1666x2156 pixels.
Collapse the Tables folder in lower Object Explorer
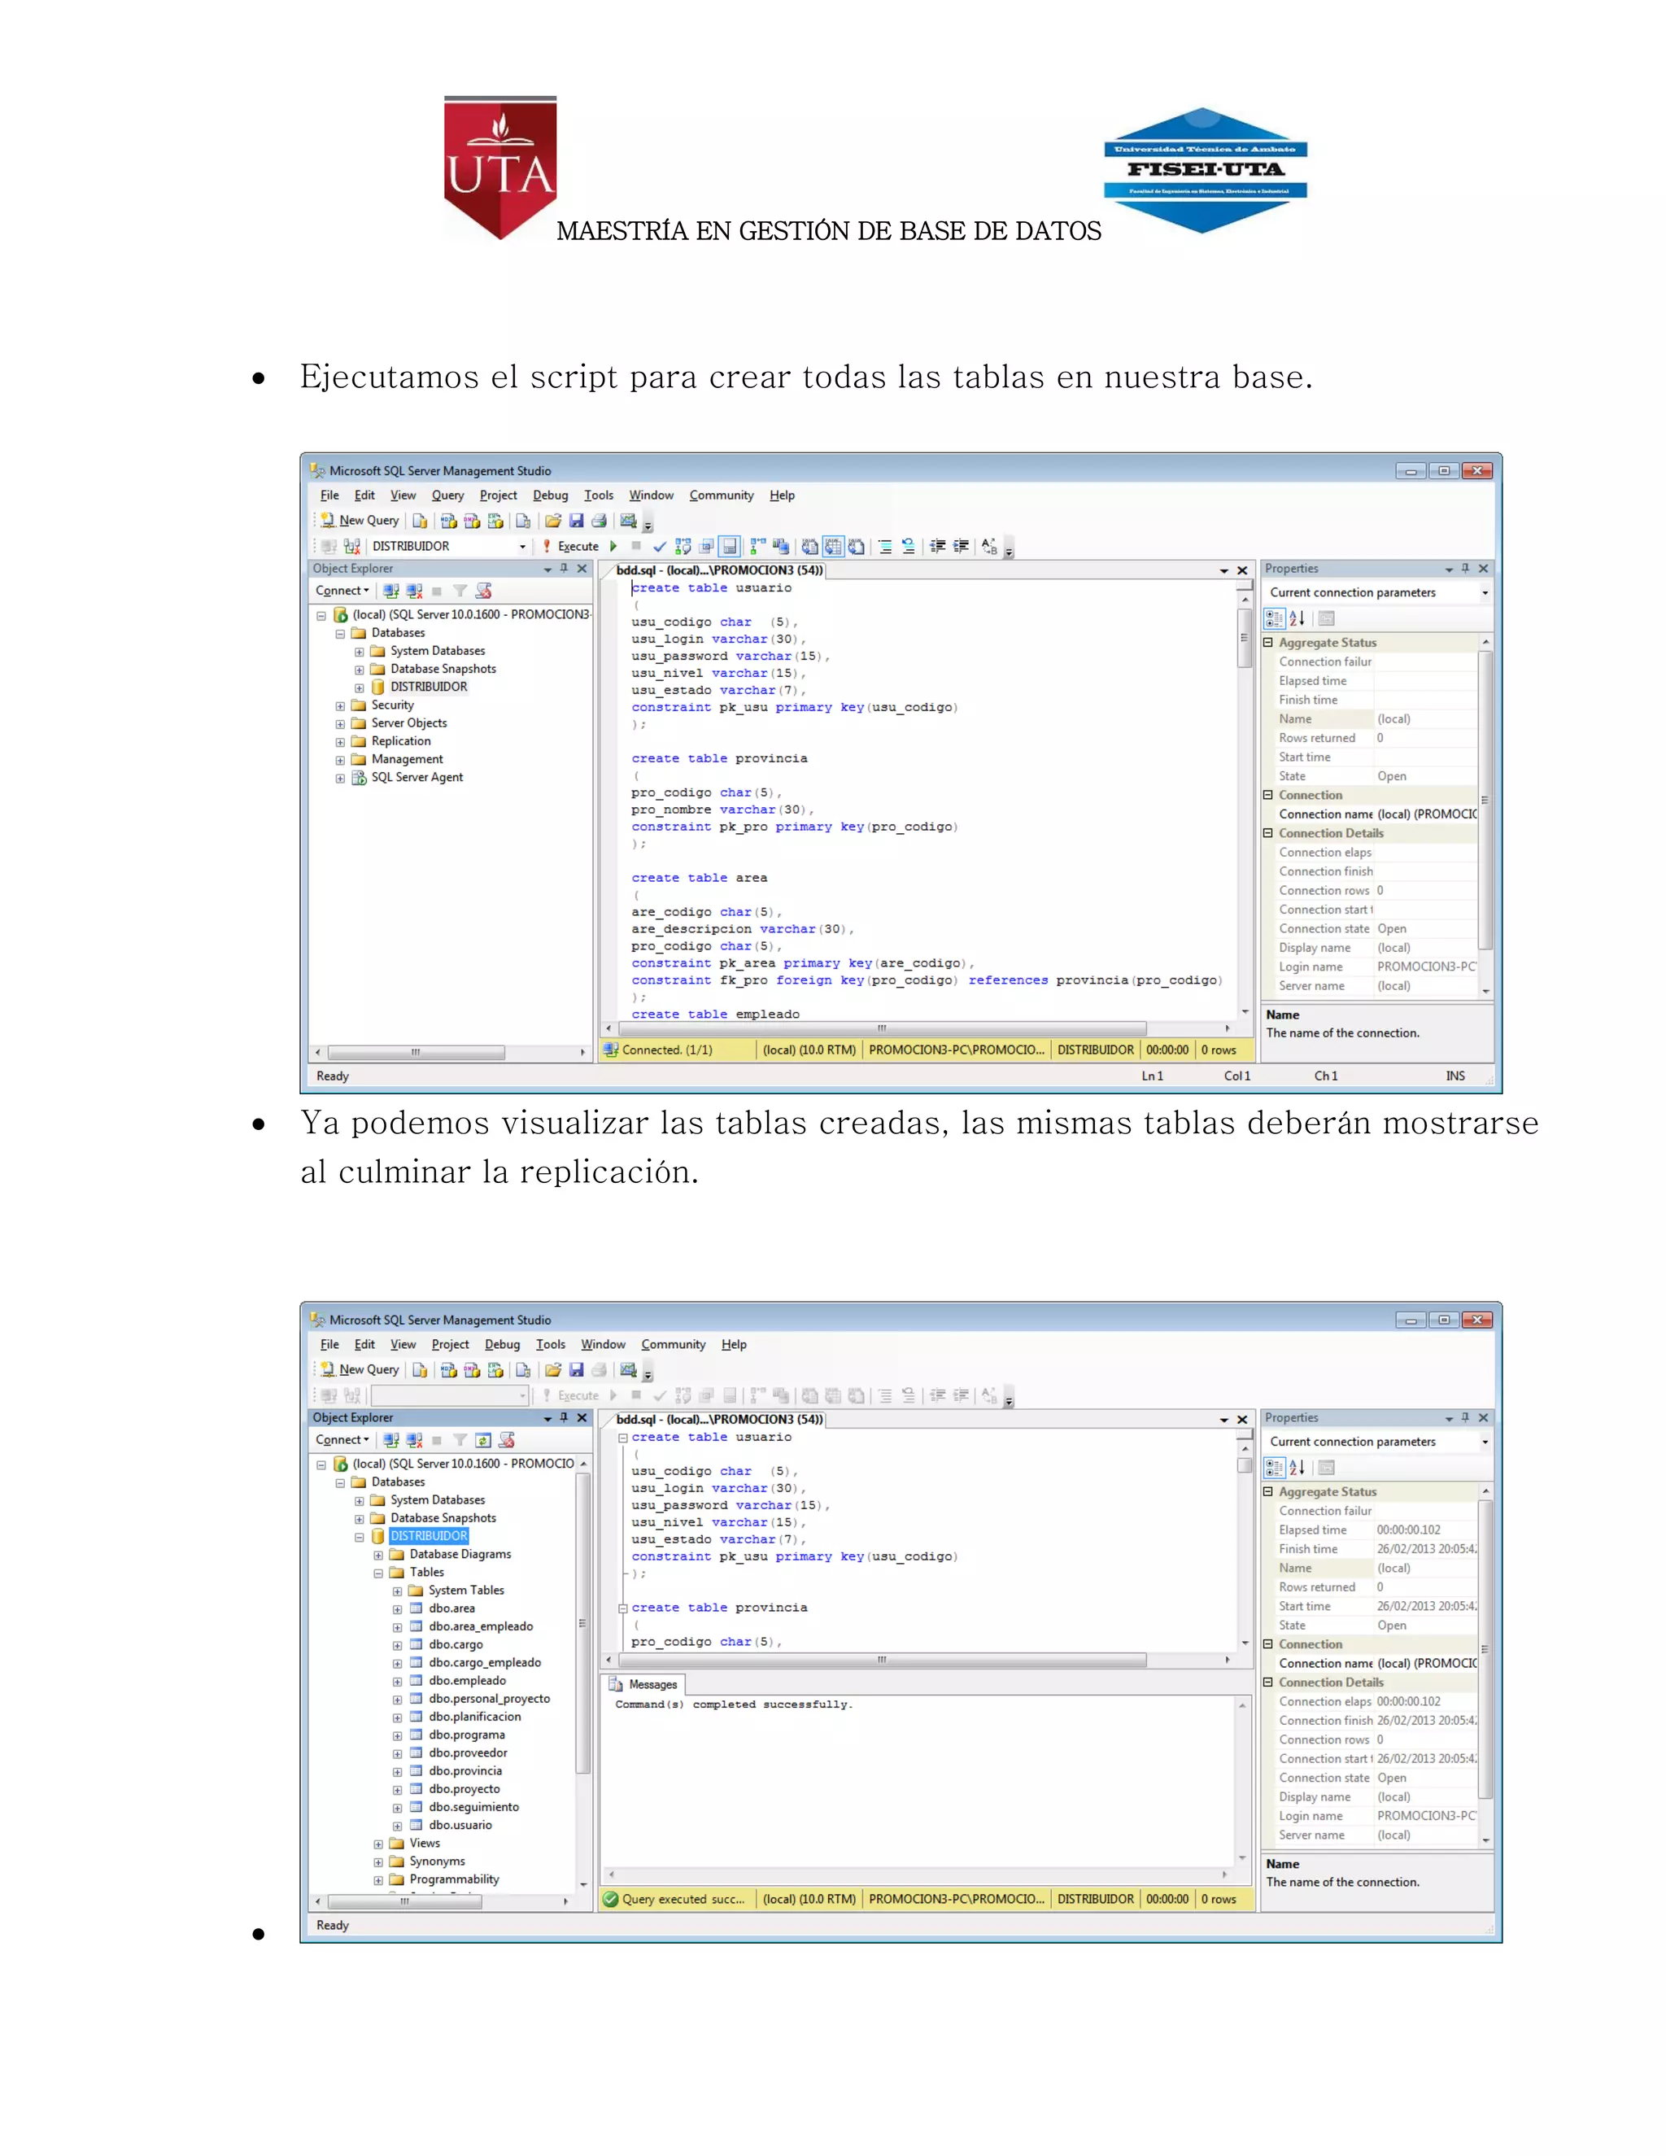click(x=378, y=1573)
